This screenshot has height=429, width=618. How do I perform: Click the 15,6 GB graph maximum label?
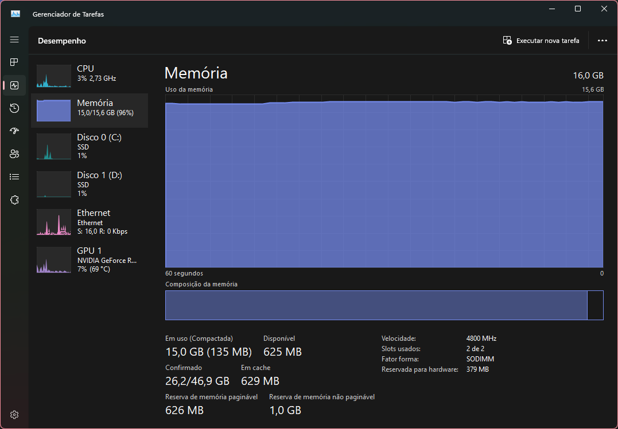593,89
